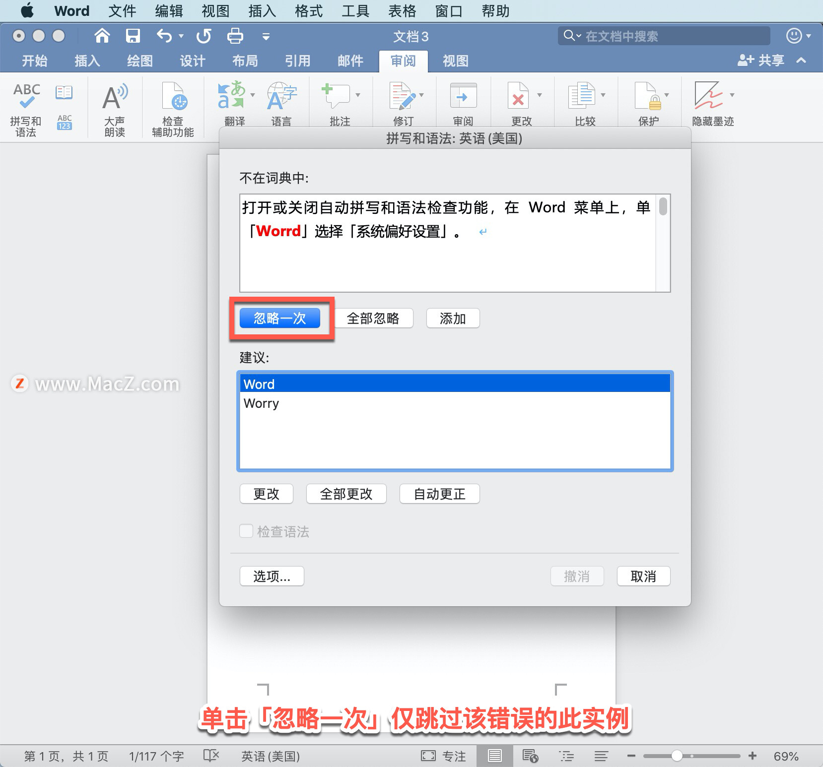Expand Compare (比较) dropdown arrow

603,95
